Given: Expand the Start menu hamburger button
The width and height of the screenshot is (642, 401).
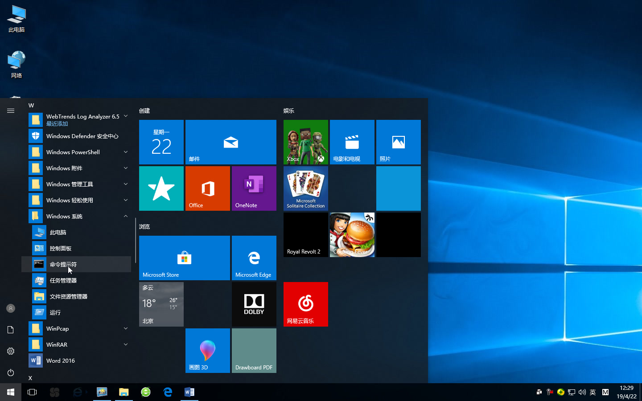Looking at the screenshot, I should tap(11, 110).
